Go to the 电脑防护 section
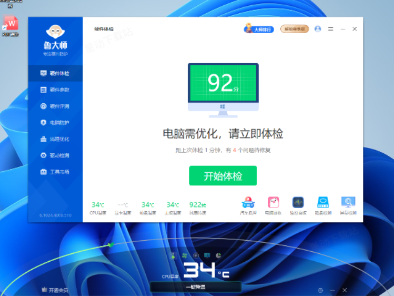The height and width of the screenshot is (296, 394). (x=55, y=123)
